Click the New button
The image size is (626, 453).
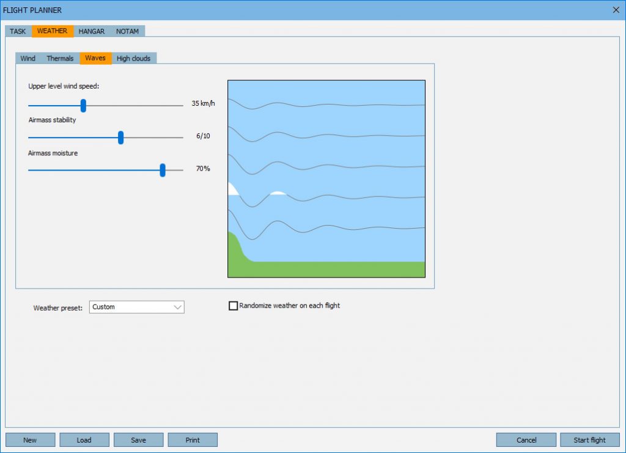coord(30,440)
